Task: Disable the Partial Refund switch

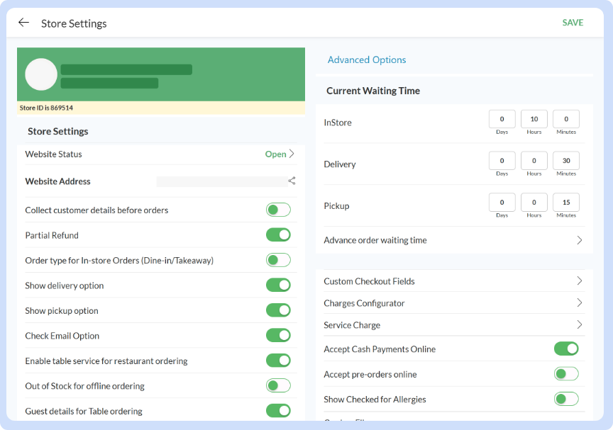Action: click(278, 235)
